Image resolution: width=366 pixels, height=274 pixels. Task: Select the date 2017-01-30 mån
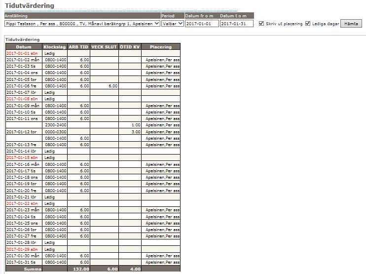tap(23, 256)
